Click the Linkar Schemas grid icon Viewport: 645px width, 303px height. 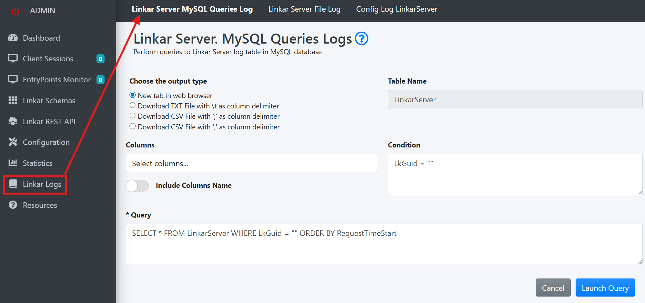pos(13,101)
